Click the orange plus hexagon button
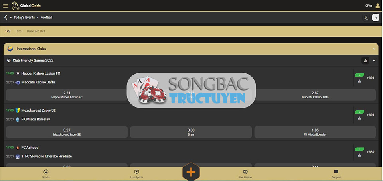Viewport: 383px width, 181px height. click(191, 172)
